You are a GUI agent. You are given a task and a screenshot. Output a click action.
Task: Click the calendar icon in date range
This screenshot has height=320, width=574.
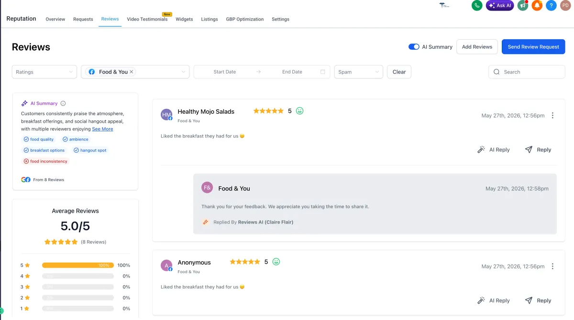click(x=323, y=72)
